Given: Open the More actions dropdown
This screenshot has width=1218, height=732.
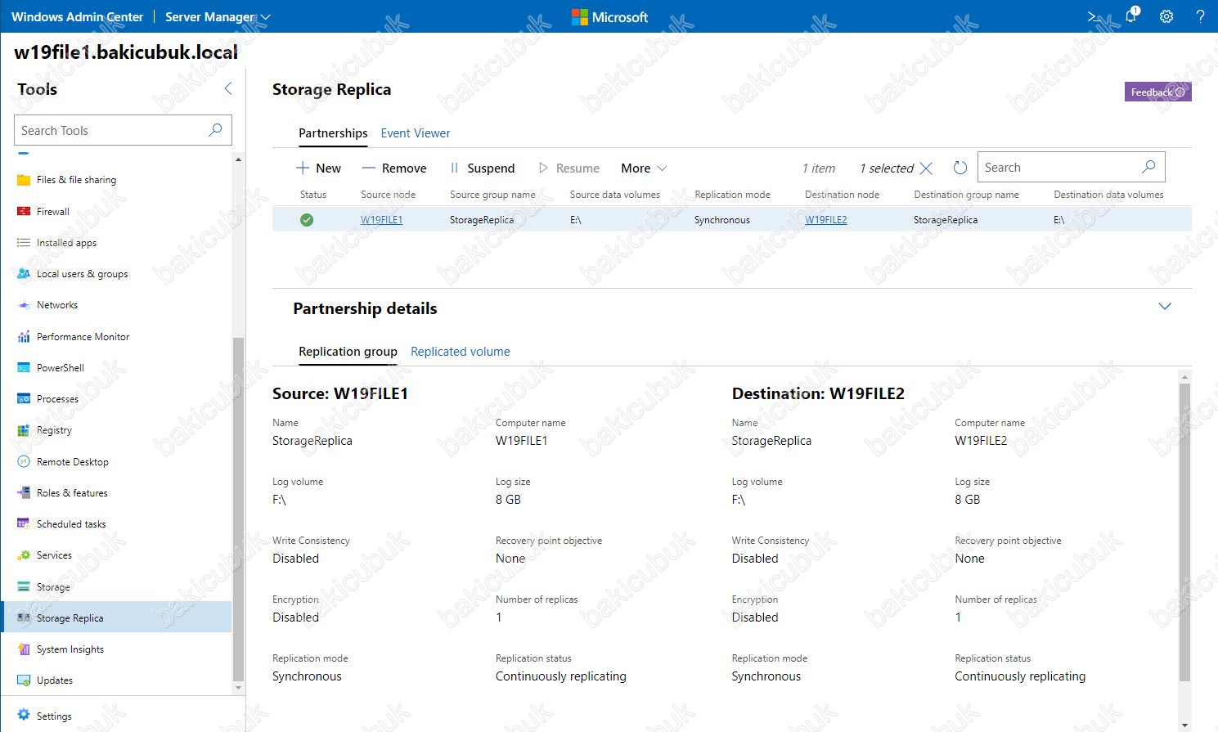Looking at the screenshot, I should pos(644,168).
